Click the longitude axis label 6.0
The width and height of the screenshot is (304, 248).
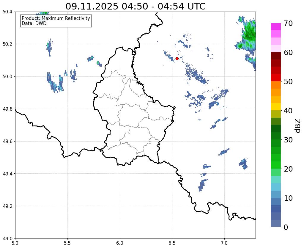(120, 243)
